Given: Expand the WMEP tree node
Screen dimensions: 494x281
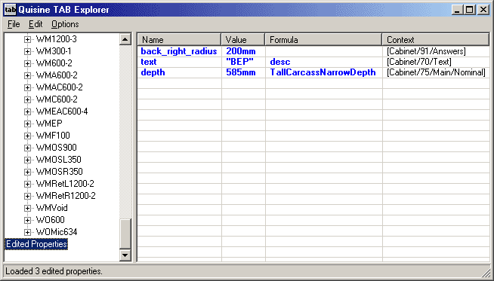Looking at the screenshot, I should (27, 124).
